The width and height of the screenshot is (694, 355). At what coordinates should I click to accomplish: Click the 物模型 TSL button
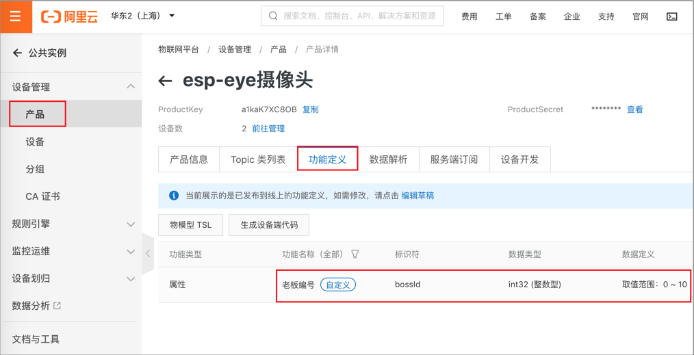(191, 224)
